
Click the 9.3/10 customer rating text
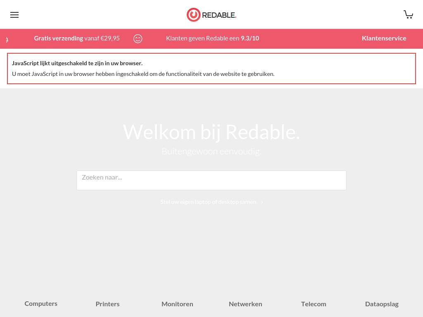pos(250,38)
